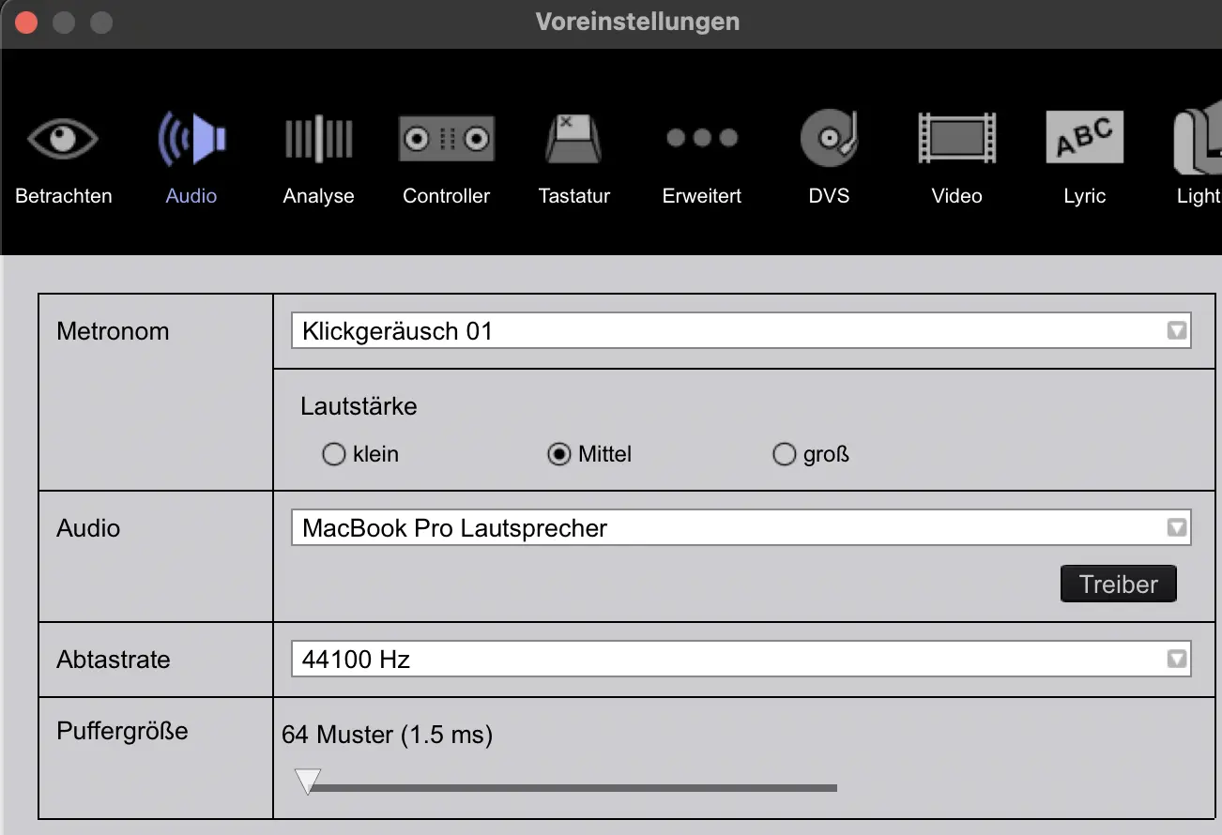Select the Erweitert preferences icon
The width and height of the screenshot is (1222, 835).
(701, 155)
